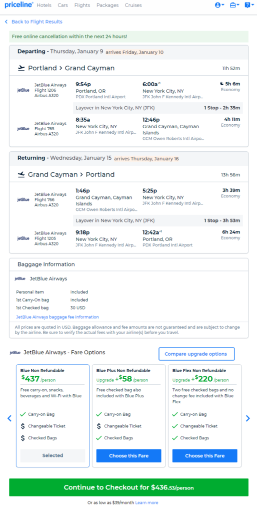This screenshot has height=513, width=257.
Task: Click the departing airplane icon beside Portland
Action: tap(21, 68)
